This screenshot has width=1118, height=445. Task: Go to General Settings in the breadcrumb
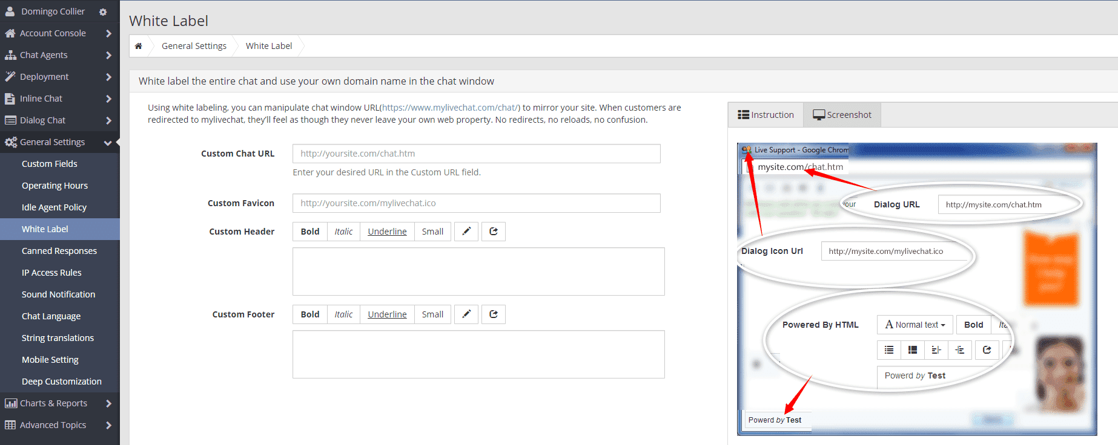coord(194,46)
